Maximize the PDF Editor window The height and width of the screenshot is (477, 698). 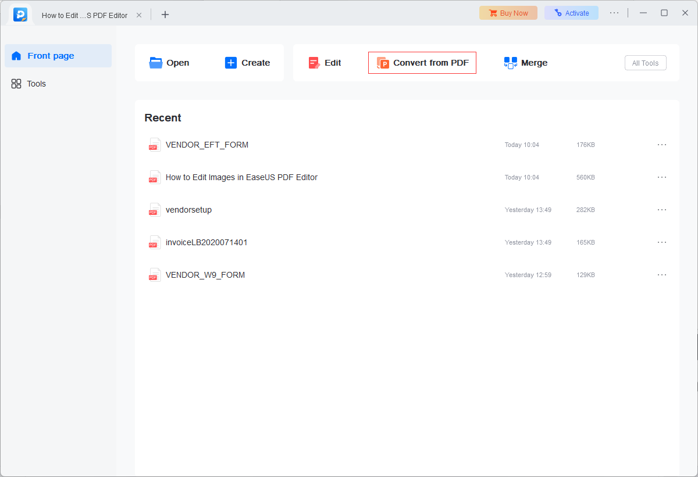click(664, 13)
